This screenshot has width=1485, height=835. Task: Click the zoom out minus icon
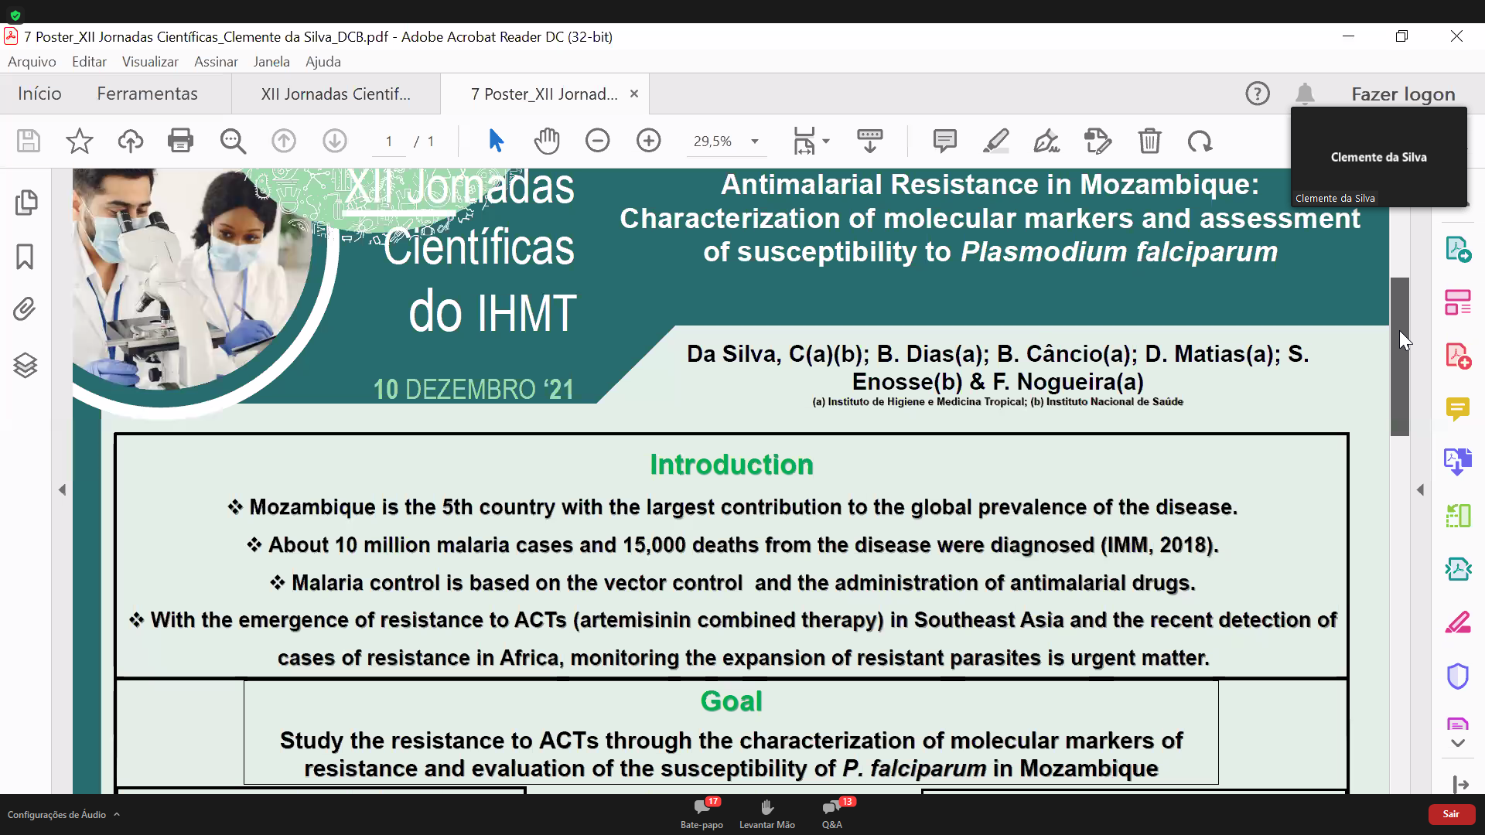(597, 141)
